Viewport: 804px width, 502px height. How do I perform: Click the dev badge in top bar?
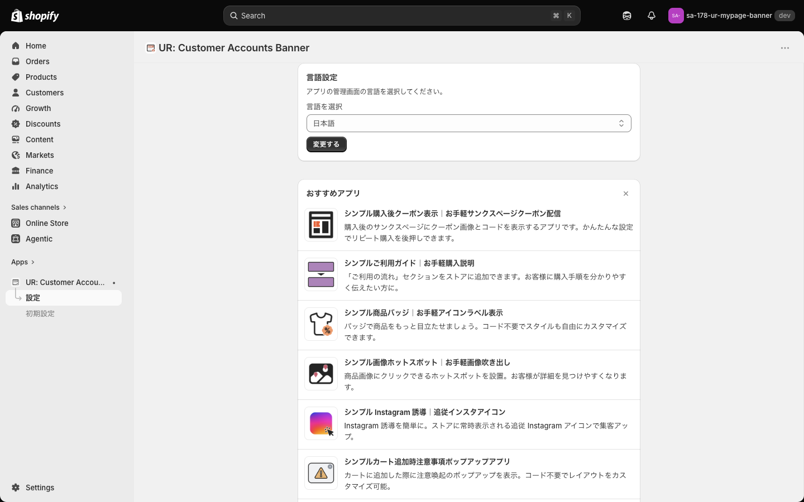point(784,16)
